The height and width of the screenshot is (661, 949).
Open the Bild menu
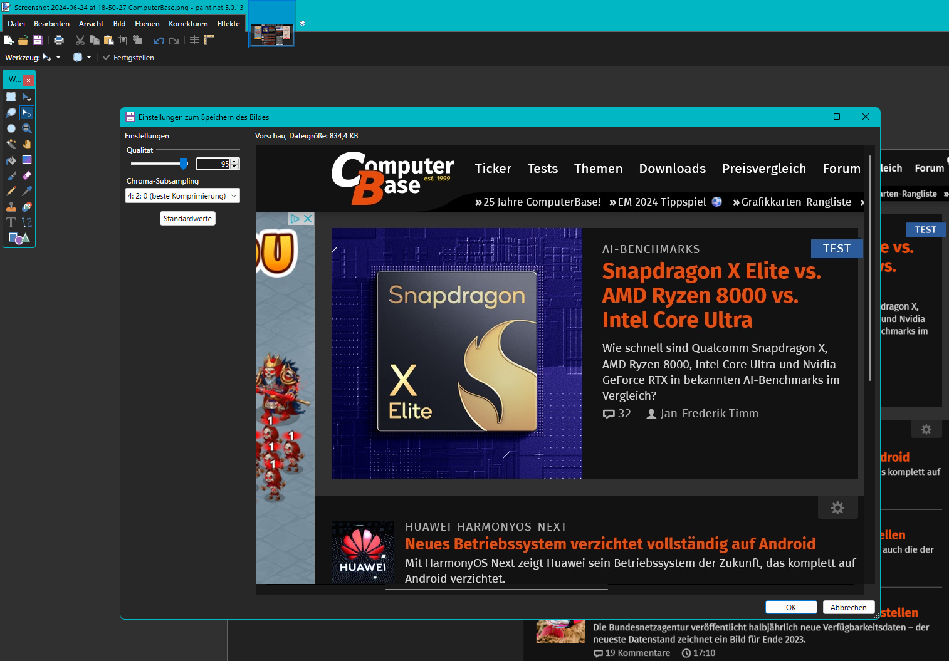(x=120, y=24)
